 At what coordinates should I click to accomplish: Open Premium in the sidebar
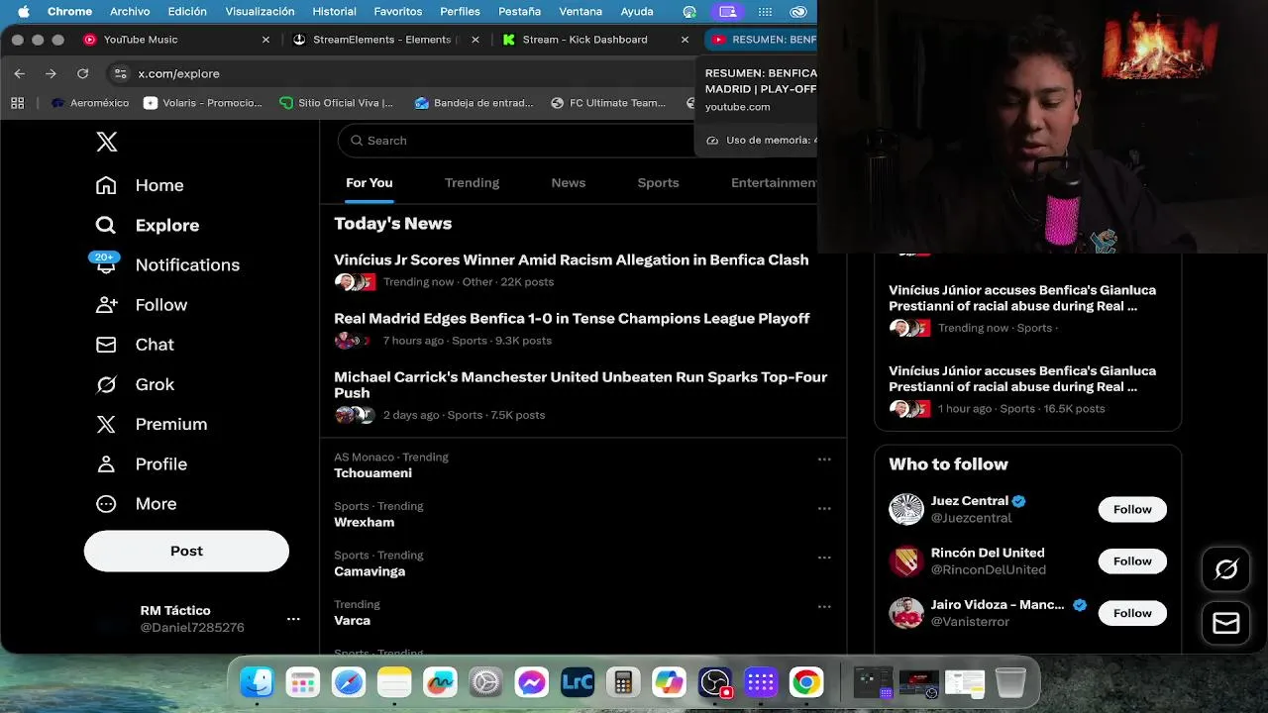coord(152,424)
